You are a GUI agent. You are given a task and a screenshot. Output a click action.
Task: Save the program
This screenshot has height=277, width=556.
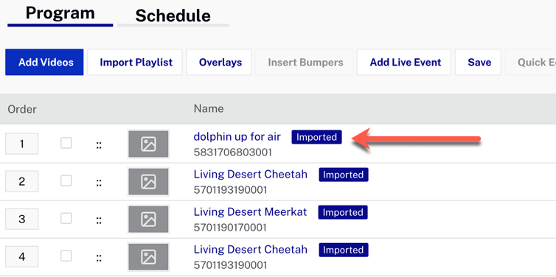478,63
